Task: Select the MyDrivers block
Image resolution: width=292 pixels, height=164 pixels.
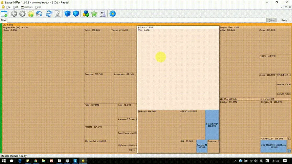Action: pos(123,148)
